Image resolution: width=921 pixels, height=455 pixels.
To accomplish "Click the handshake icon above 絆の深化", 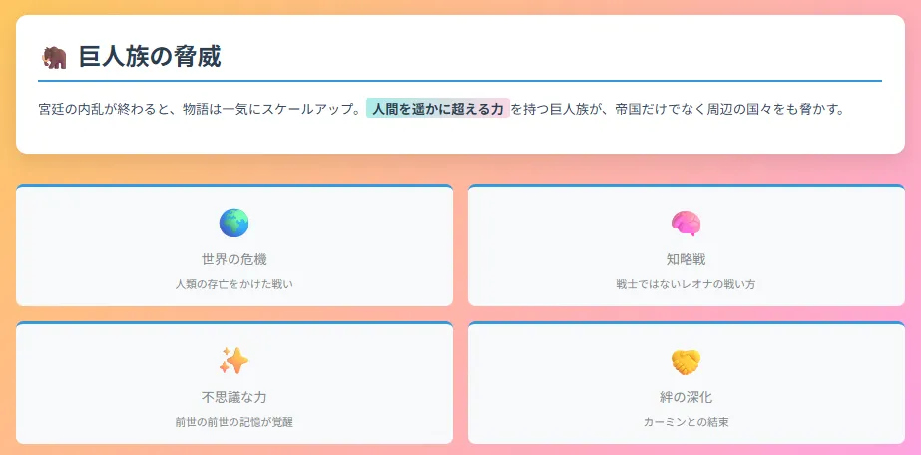I will click(687, 361).
